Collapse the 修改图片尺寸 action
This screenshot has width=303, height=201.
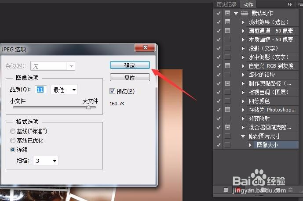[x=243, y=136]
